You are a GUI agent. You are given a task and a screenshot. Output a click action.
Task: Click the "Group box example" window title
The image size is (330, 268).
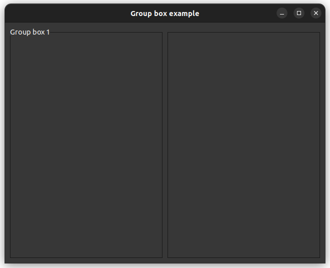click(164, 14)
